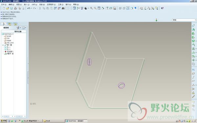Viewport: 197px width, 123px height.
Task: Click the Open file folder icon
Action: click(x=8, y=8)
